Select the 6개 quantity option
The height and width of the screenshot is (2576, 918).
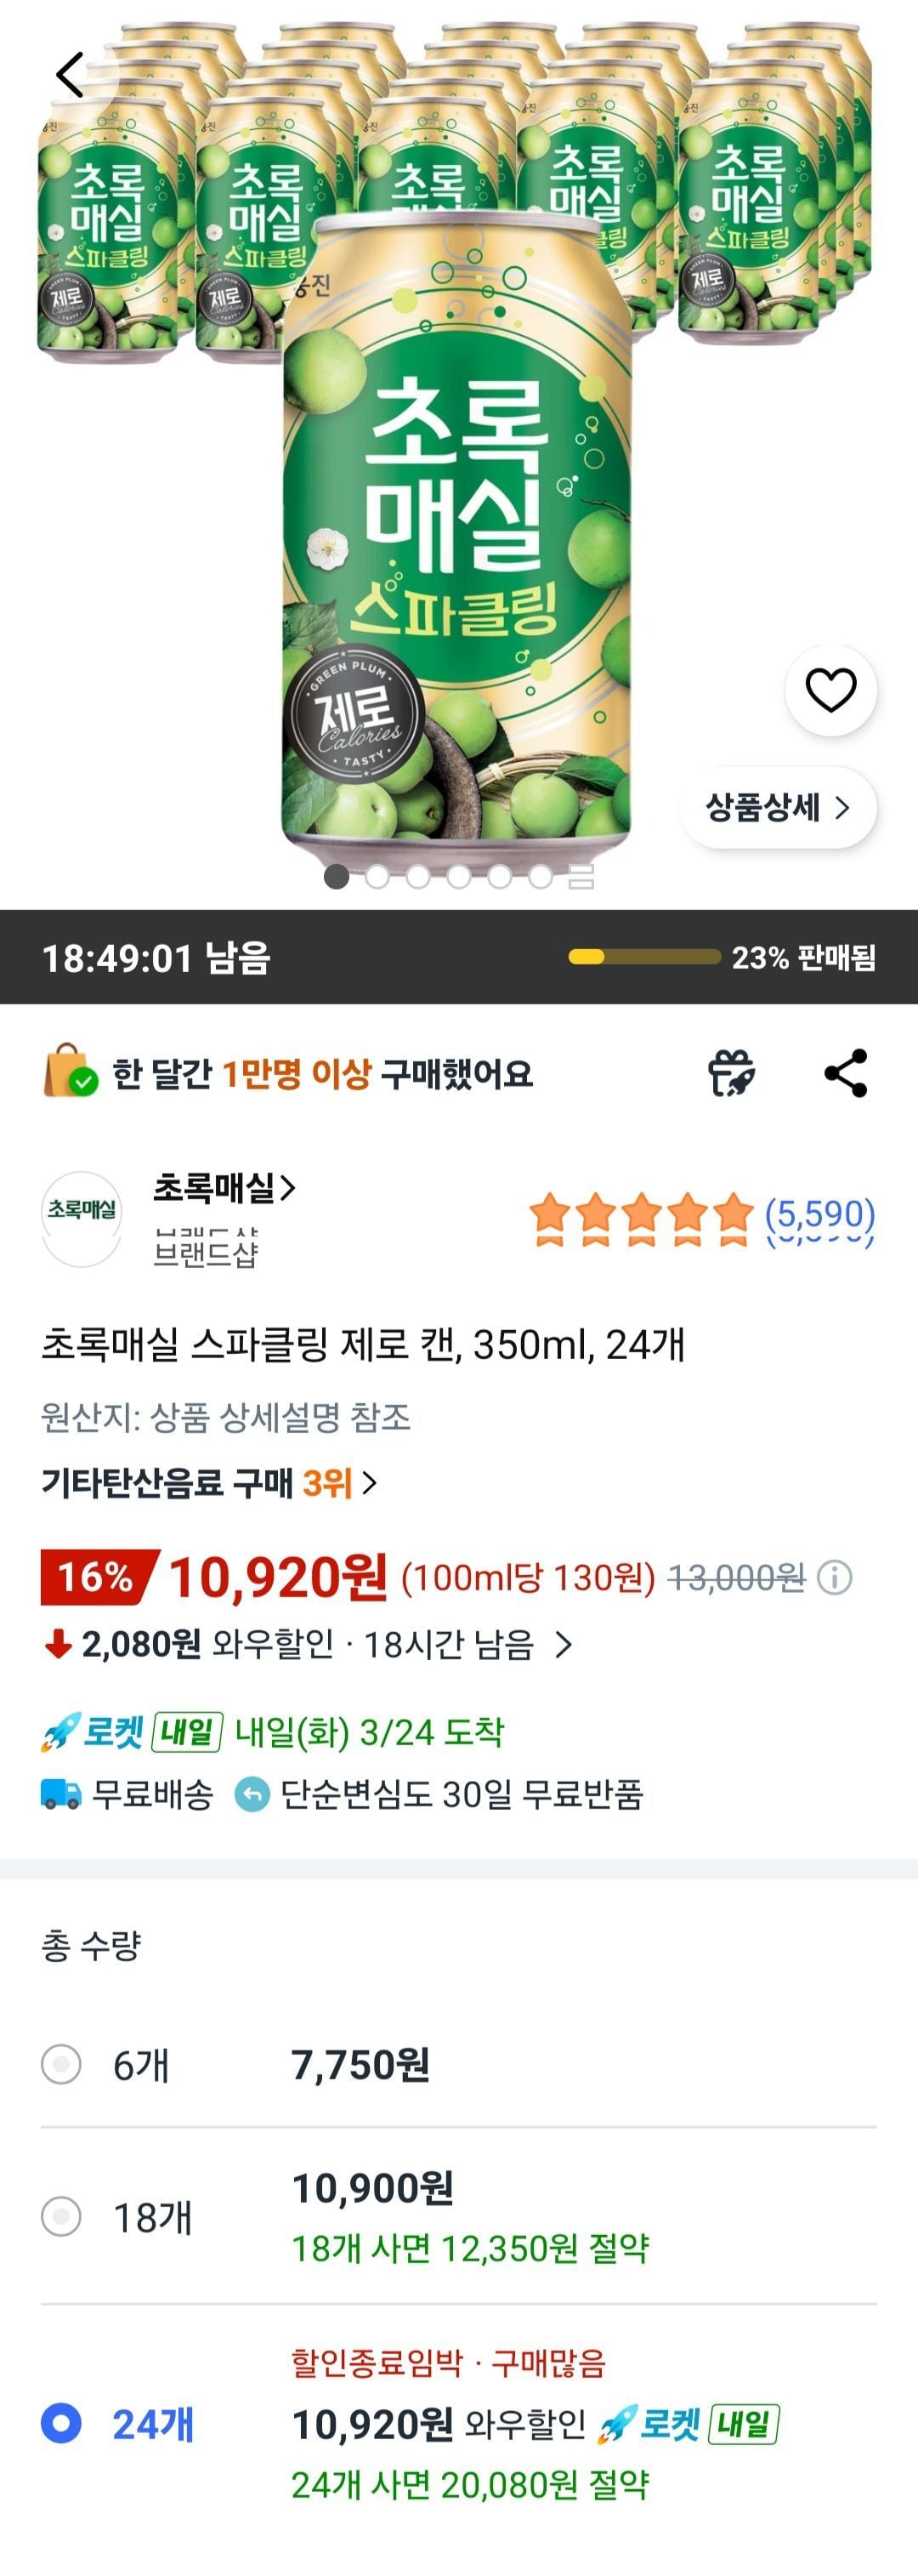tap(61, 2064)
